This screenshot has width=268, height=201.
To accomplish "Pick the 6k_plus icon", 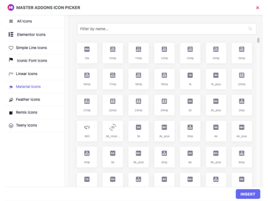I will click(216, 157).
